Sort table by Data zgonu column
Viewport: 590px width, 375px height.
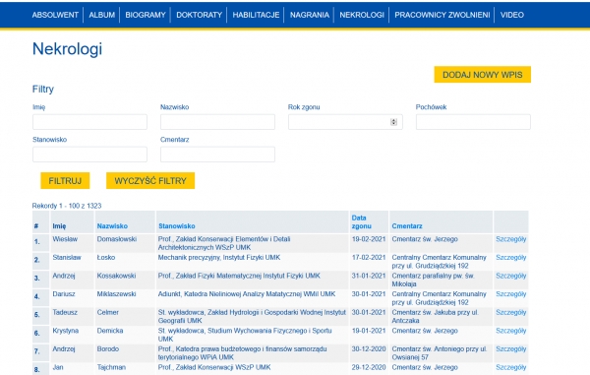click(361, 221)
